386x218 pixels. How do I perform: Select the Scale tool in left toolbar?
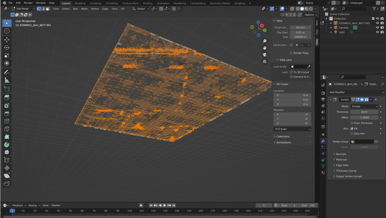(7, 56)
